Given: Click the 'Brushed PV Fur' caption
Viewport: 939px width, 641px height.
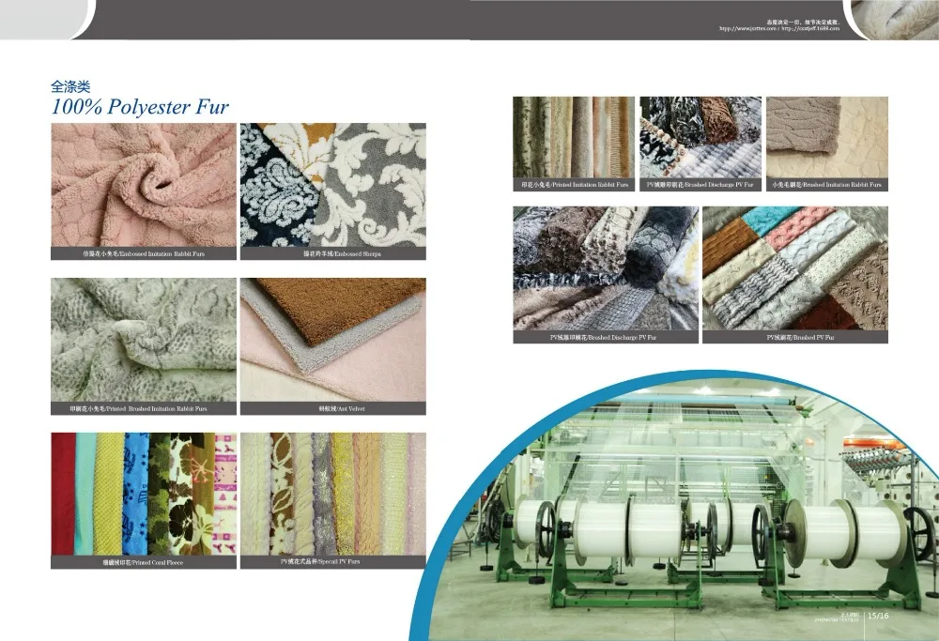Looking at the screenshot, I should [x=801, y=338].
